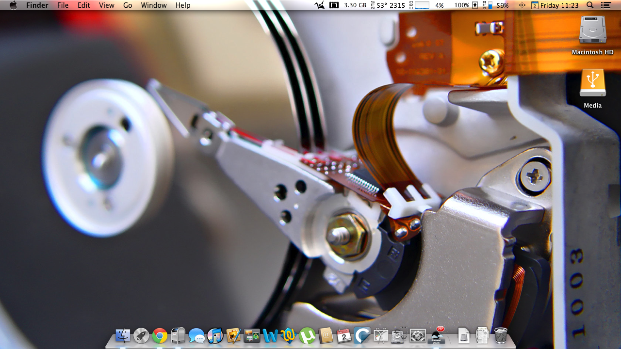621x349 pixels.
Task: Click the four-dot menu bar icon
Action: tap(522, 5)
